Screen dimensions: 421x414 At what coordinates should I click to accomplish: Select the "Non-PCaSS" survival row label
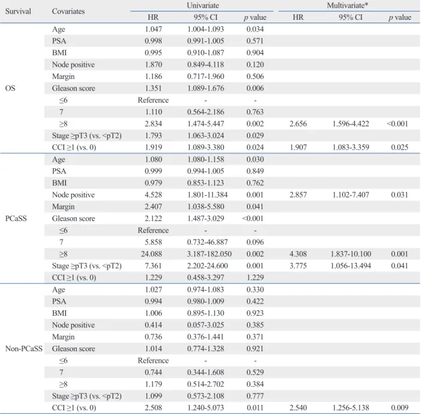click(x=23, y=349)
